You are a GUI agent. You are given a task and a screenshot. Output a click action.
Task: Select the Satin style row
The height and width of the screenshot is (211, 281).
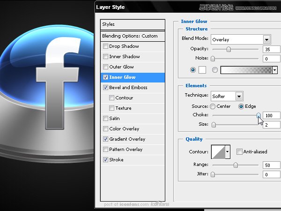click(133, 119)
